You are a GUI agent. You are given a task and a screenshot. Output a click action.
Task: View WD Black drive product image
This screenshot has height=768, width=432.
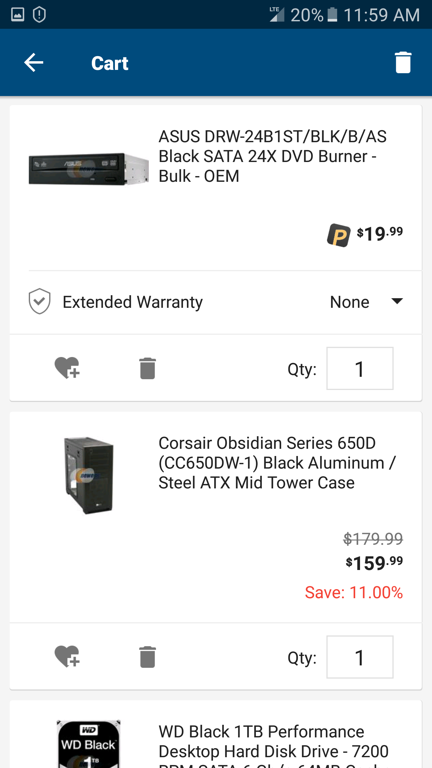(x=88, y=744)
